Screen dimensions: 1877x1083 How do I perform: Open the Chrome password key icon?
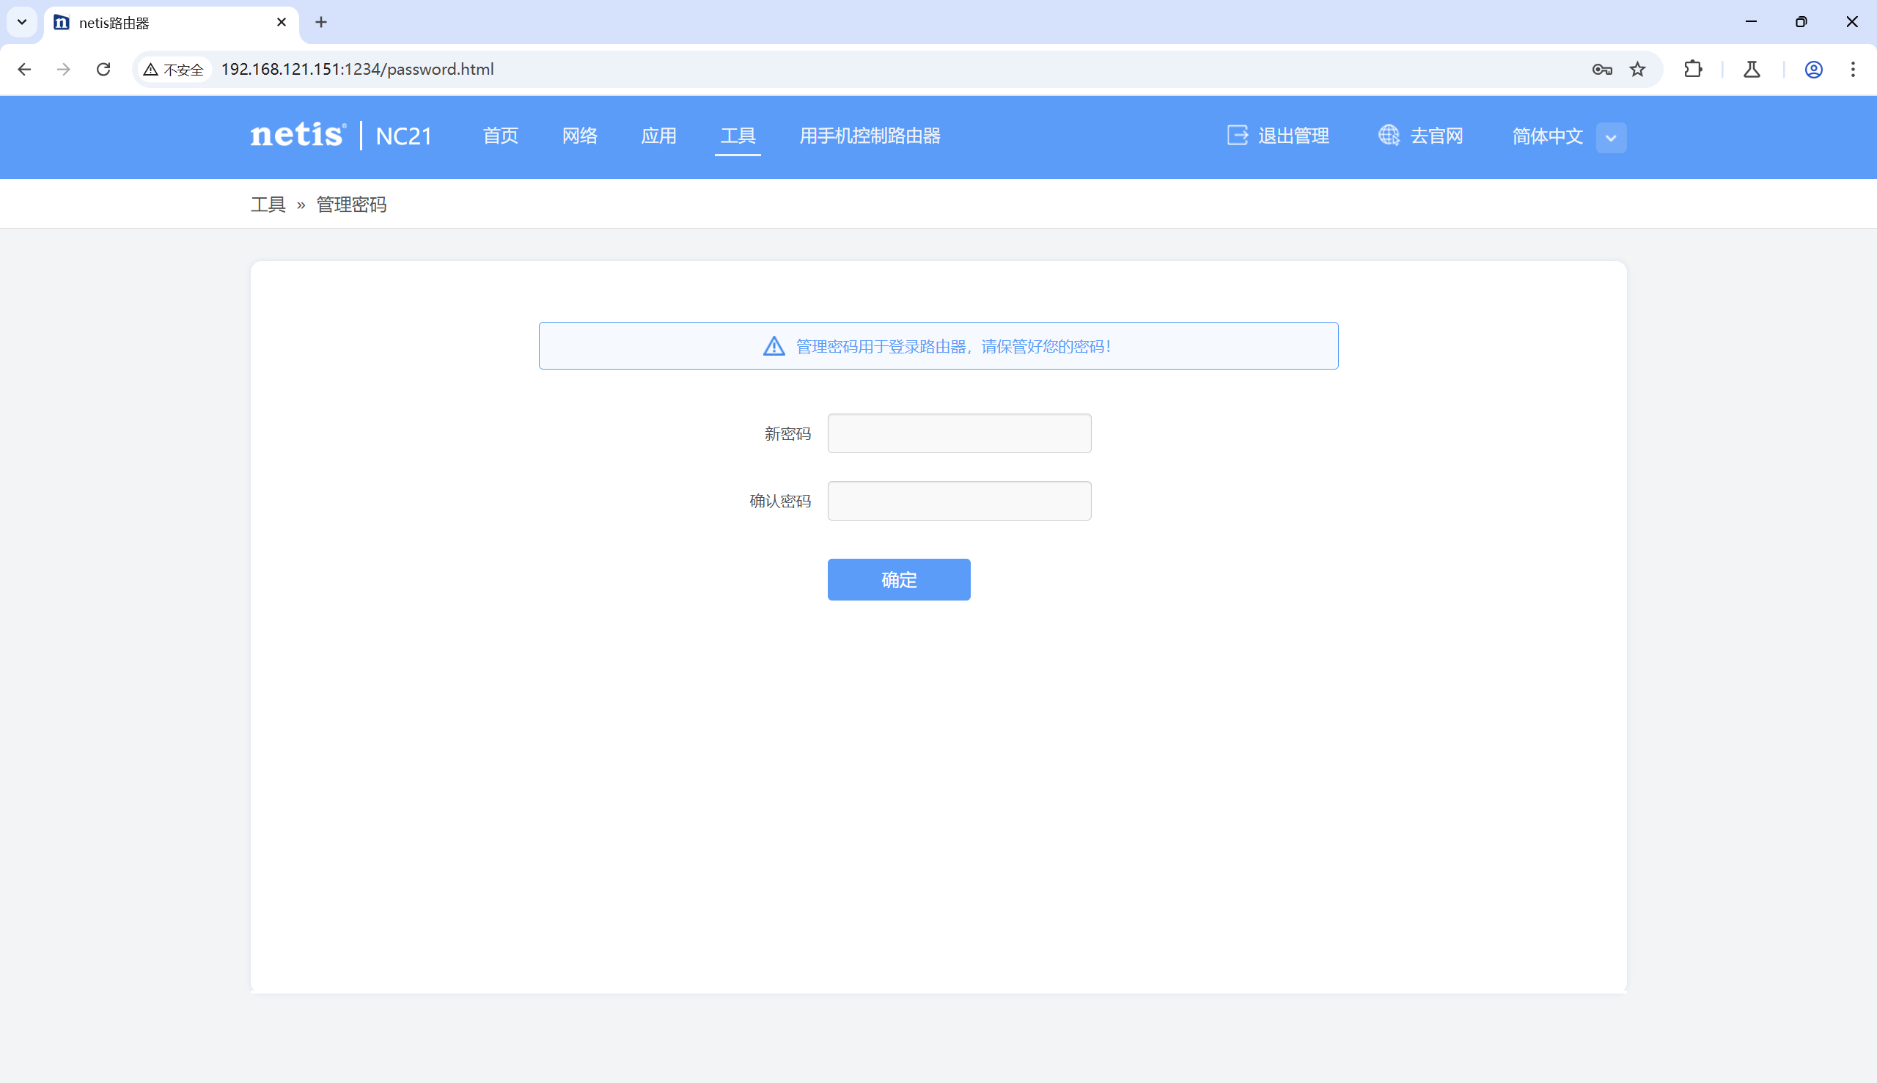pos(1601,69)
